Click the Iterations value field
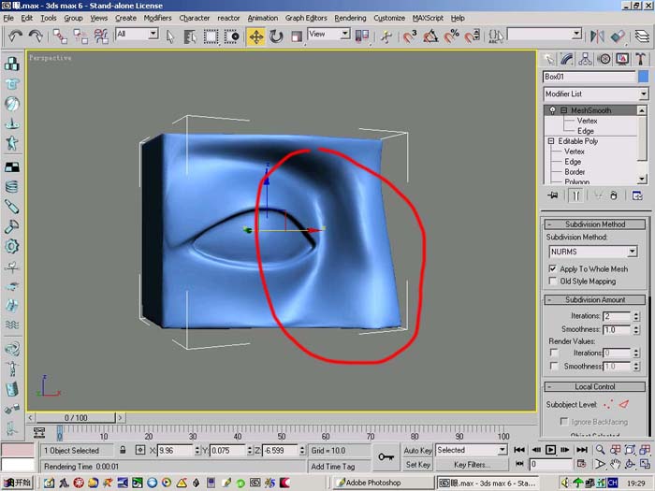The width and height of the screenshot is (655, 491). [x=617, y=316]
